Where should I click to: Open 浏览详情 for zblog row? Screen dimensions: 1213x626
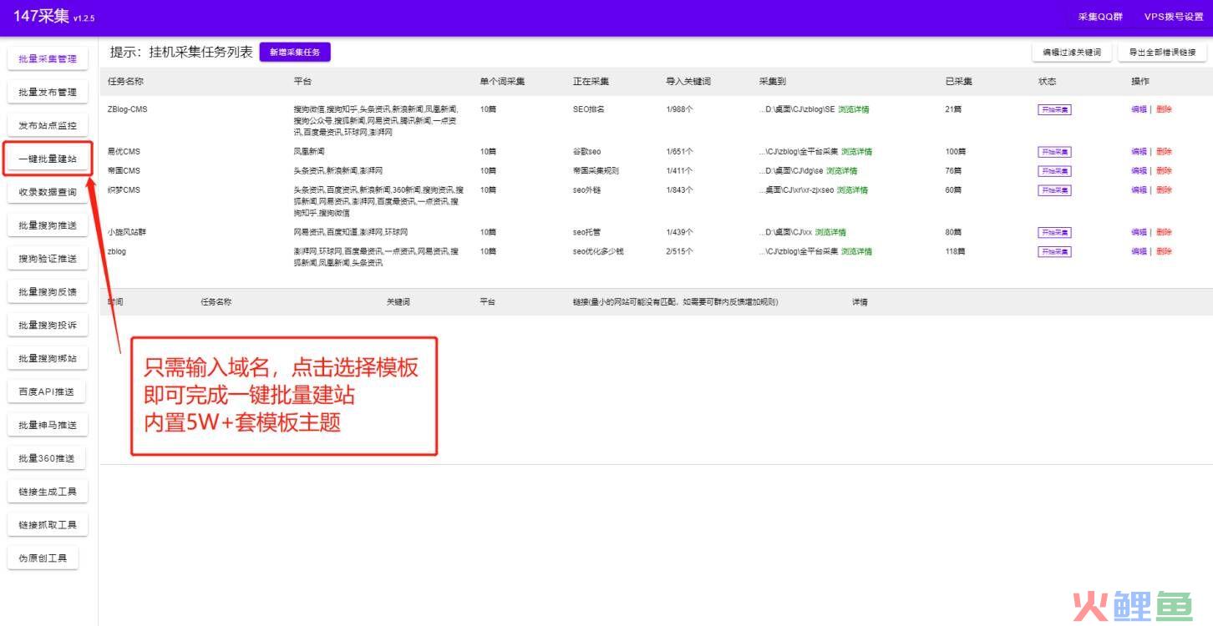tap(856, 251)
